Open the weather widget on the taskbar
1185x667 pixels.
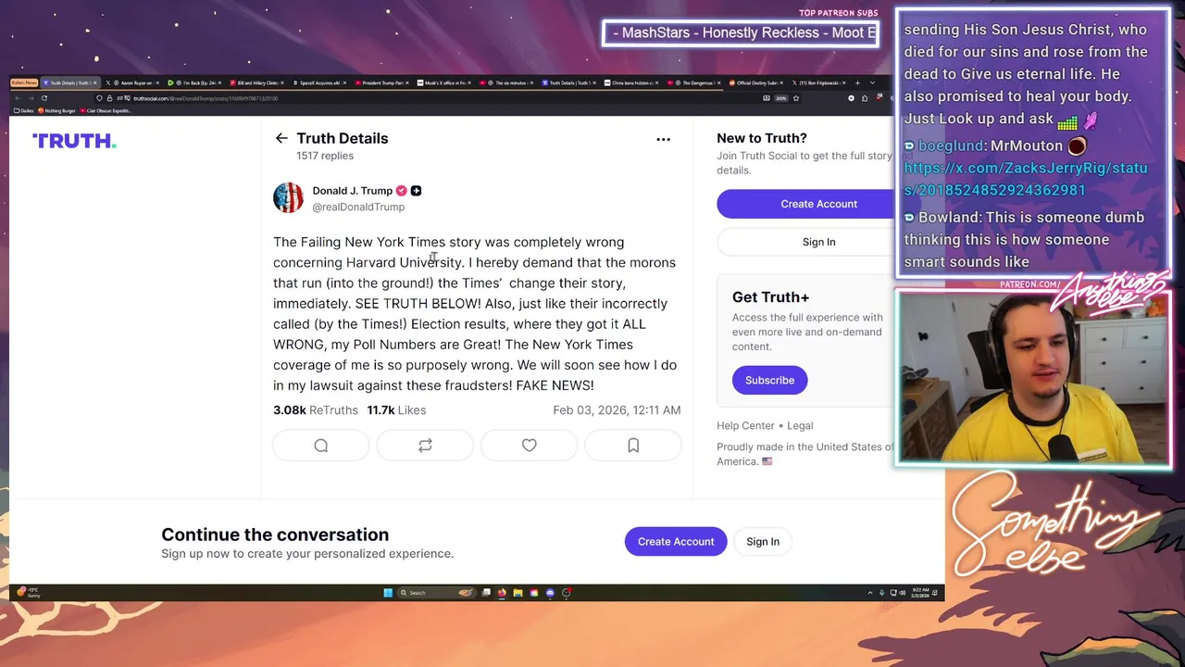(x=28, y=593)
